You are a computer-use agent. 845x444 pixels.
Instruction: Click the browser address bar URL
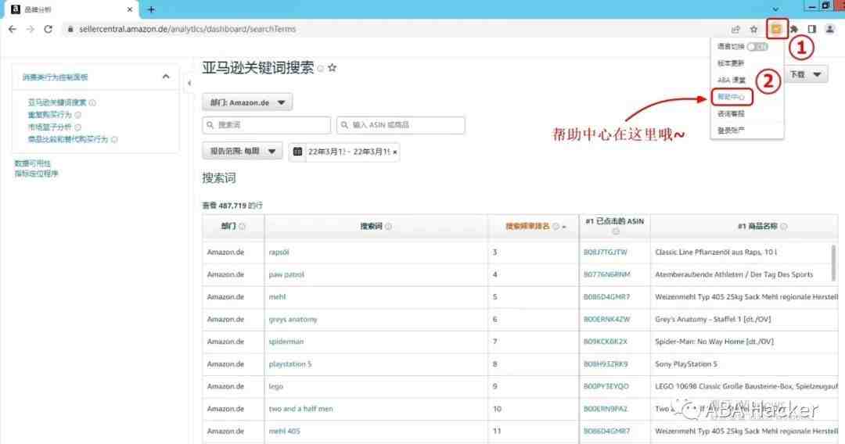188,29
